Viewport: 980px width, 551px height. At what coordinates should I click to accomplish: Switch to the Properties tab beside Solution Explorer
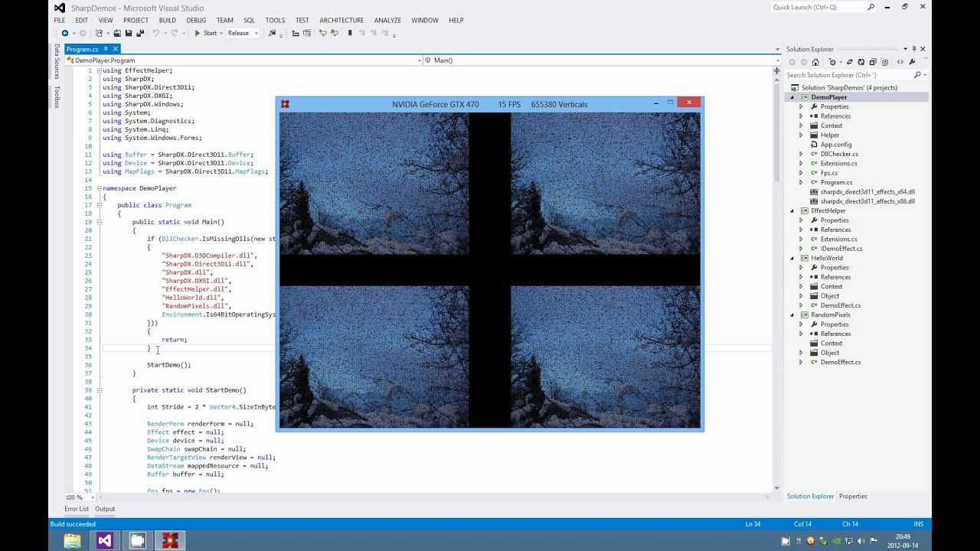click(853, 496)
